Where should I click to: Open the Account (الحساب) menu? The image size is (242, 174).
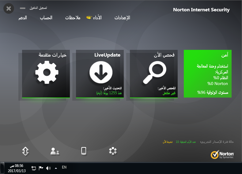coord(46,18)
